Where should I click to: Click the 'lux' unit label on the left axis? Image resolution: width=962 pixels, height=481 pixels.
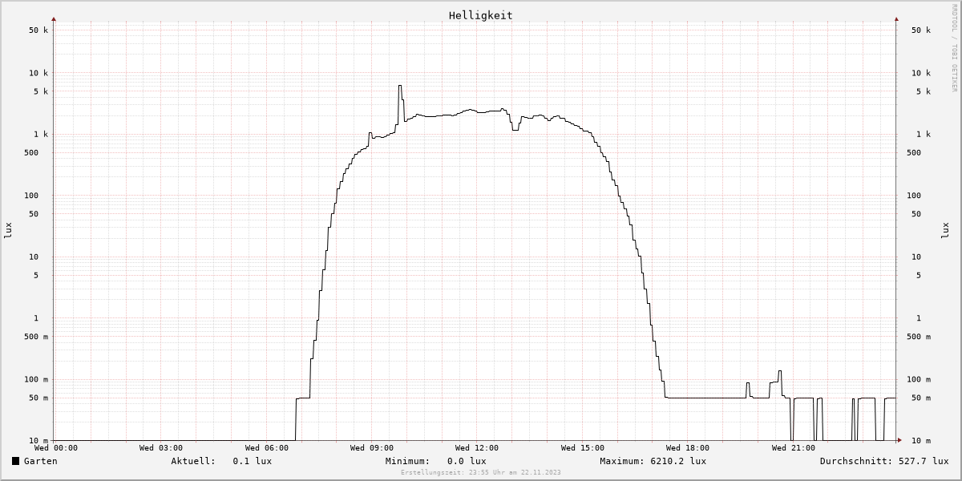click(9, 230)
